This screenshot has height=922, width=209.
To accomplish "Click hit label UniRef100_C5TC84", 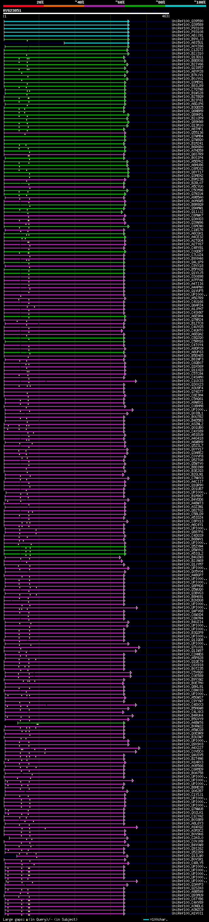I will (x=187, y=374).
